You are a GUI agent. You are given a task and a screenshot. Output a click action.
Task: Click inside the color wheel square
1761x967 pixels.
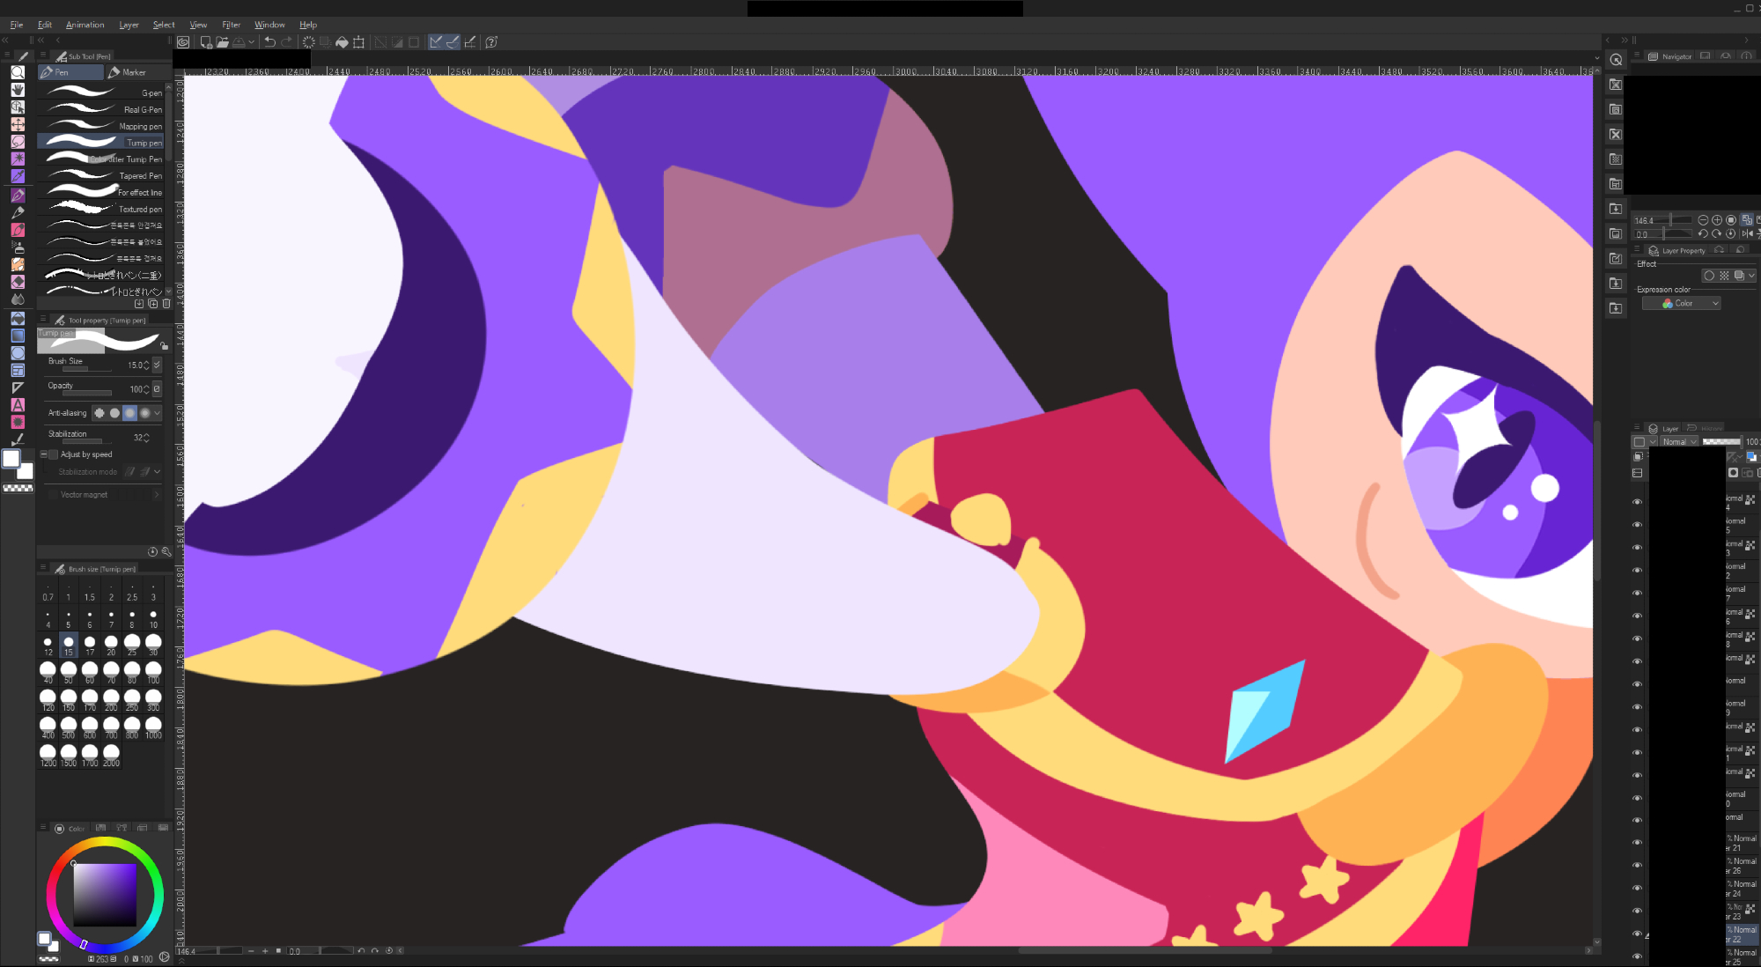(x=105, y=894)
